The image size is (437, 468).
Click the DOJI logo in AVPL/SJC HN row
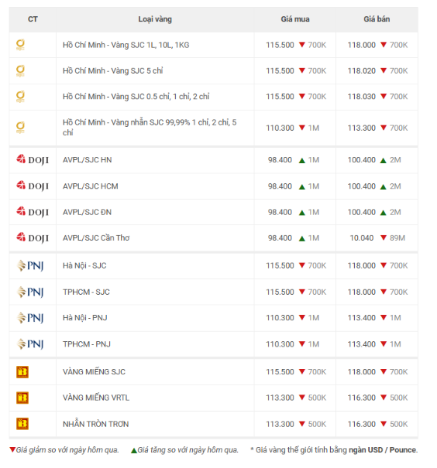pos(33,159)
